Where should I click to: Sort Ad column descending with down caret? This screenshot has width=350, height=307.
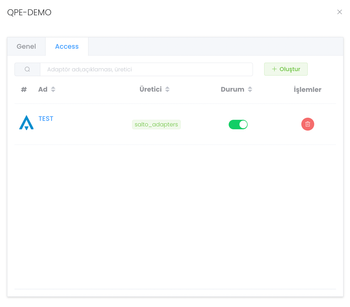[x=53, y=91]
